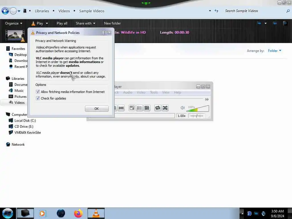Open Local Disk (C:) in sidebar

25,121
